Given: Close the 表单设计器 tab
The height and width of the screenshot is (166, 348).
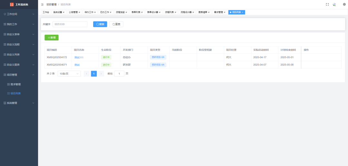Looking at the screenshot, I should tap(159, 13).
